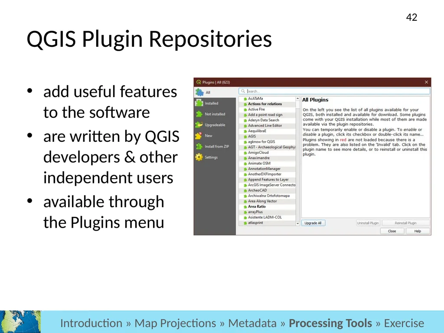Select Append Features to Layer

pos(267,180)
